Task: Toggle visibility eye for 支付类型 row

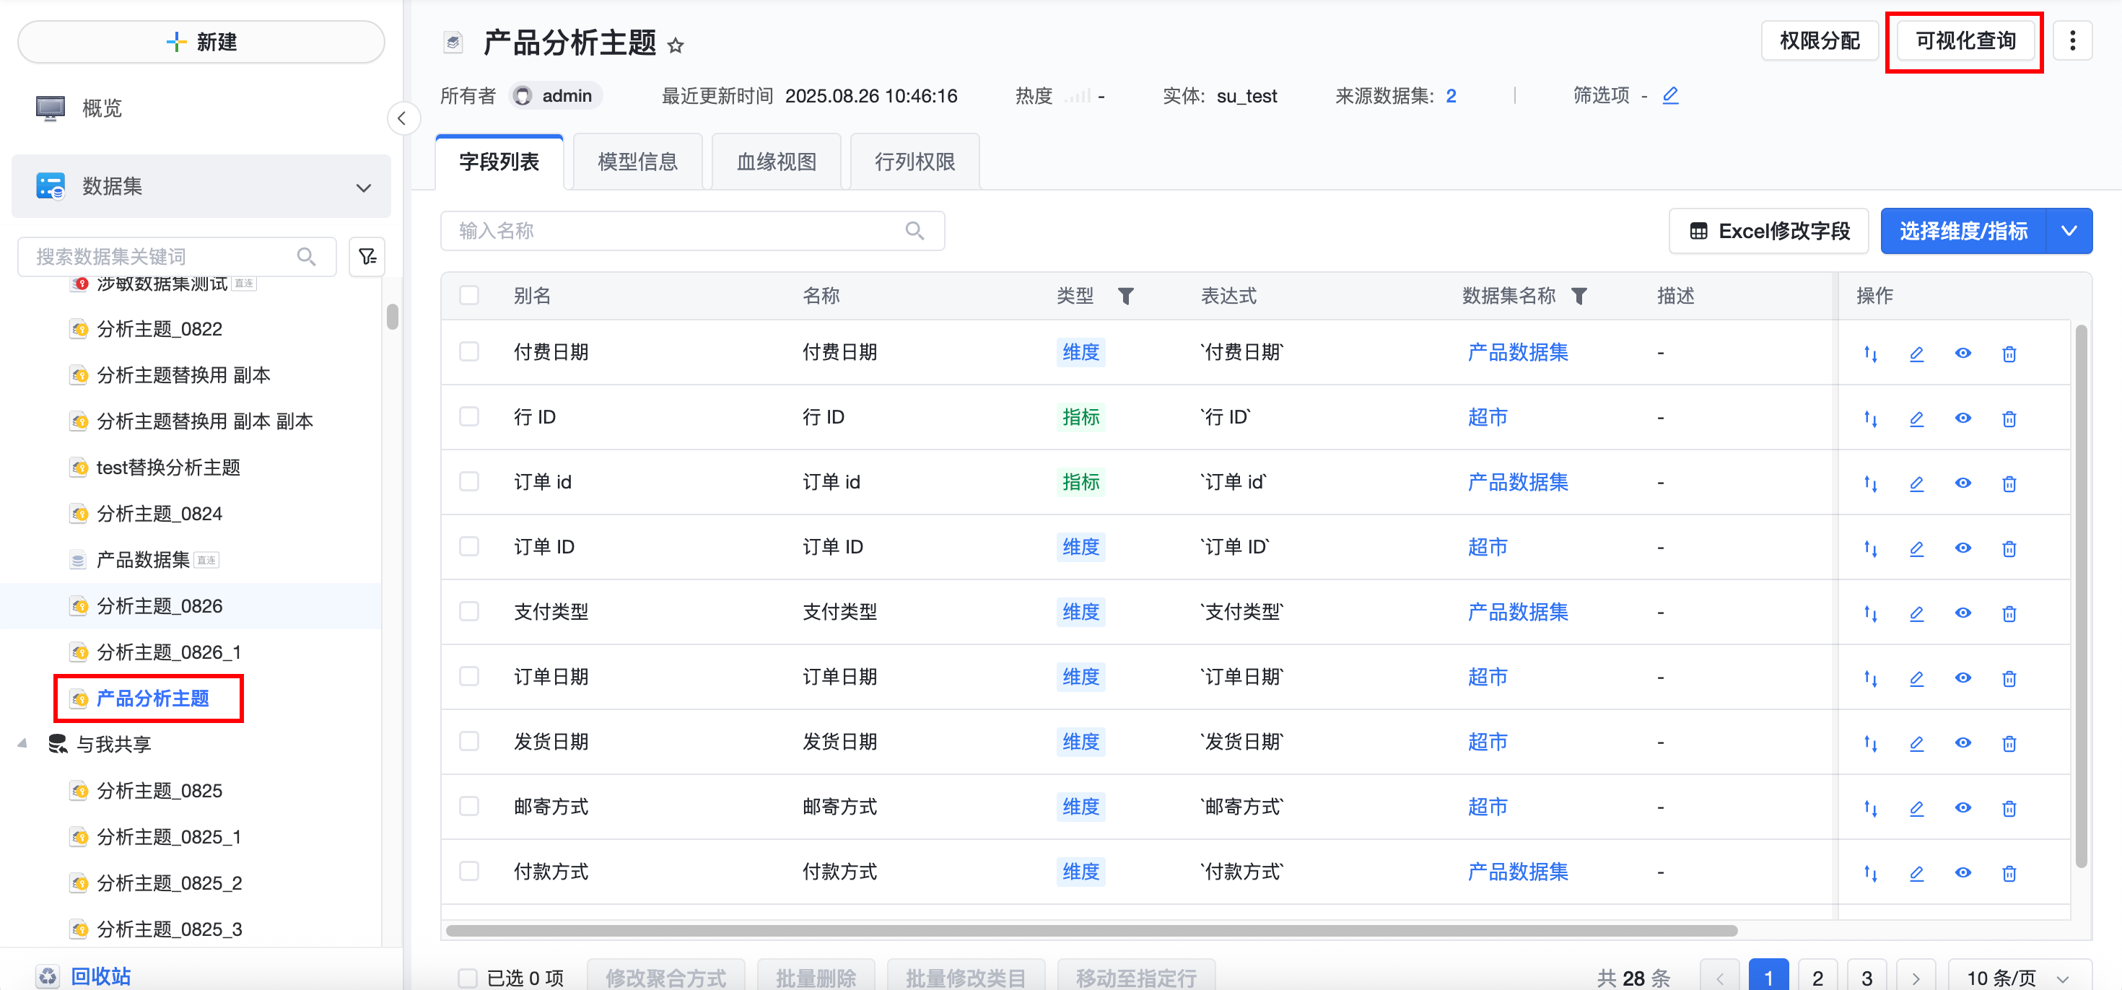Action: (1962, 613)
